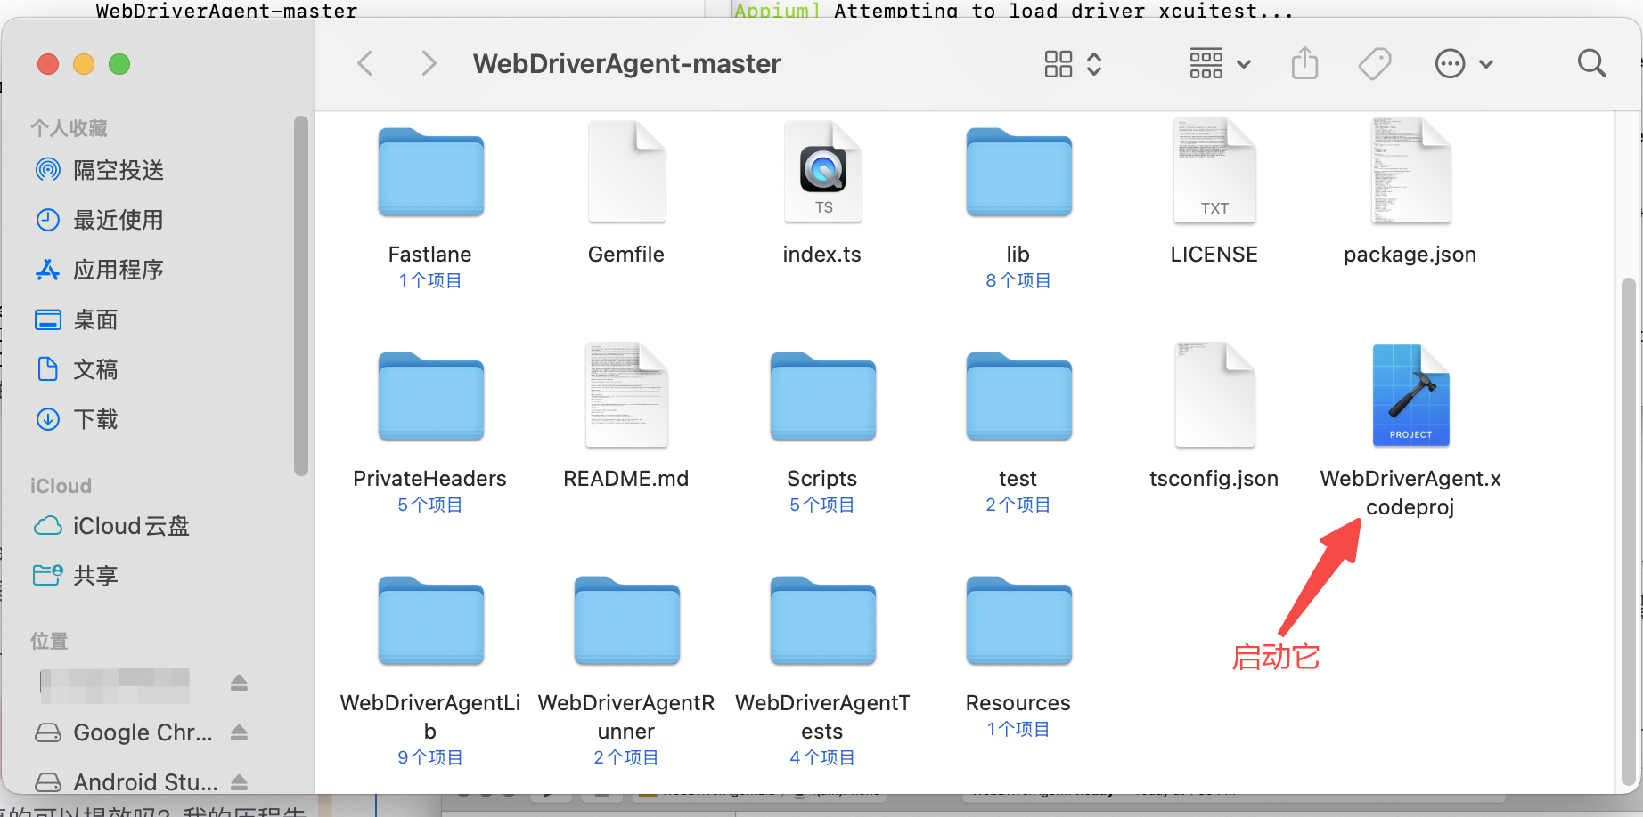This screenshot has width=1643, height=817.
Task: Select the Scripts folder
Action: [x=822, y=397]
